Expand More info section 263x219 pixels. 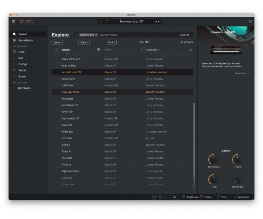242,73
